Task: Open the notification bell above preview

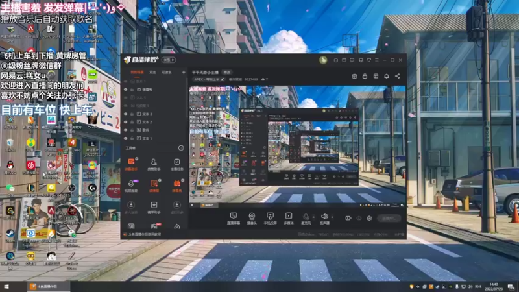Action: click(386, 76)
